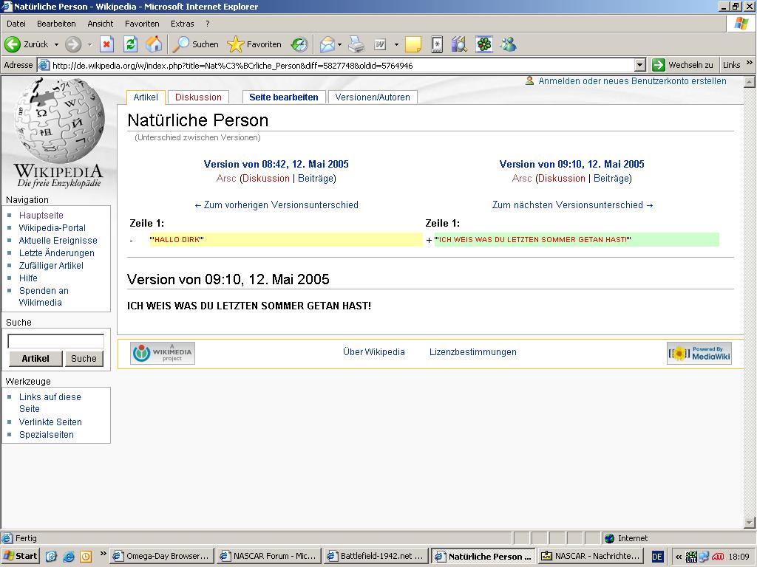Open the ? help menu
The height and width of the screenshot is (567, 757).
[208, 24]
